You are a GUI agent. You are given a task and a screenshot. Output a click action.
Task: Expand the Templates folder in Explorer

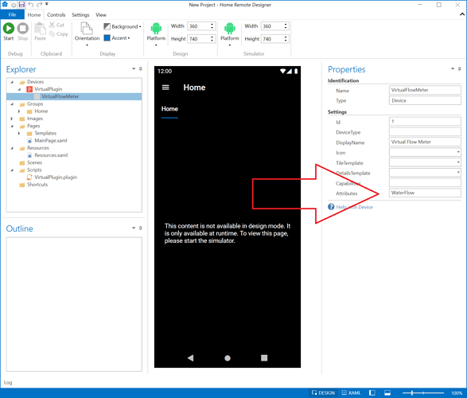(x=19, y=133)
